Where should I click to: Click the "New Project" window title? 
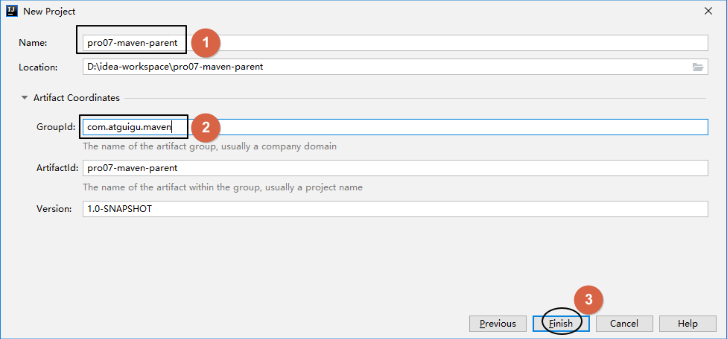(49, 12)
